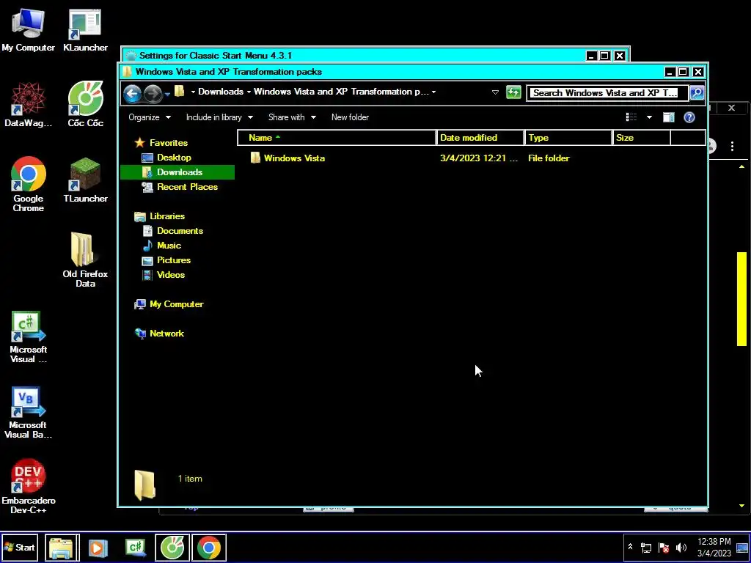This screenshot has height=563, width=751.
Task: Open Google Chrome desktop shortcut
Action: 29,184
